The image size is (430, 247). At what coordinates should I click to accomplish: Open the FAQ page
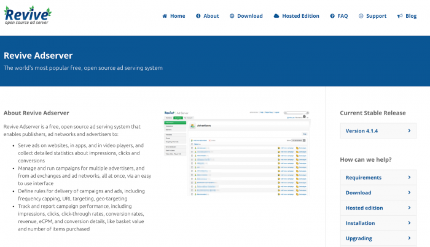[x=343, y=16]
